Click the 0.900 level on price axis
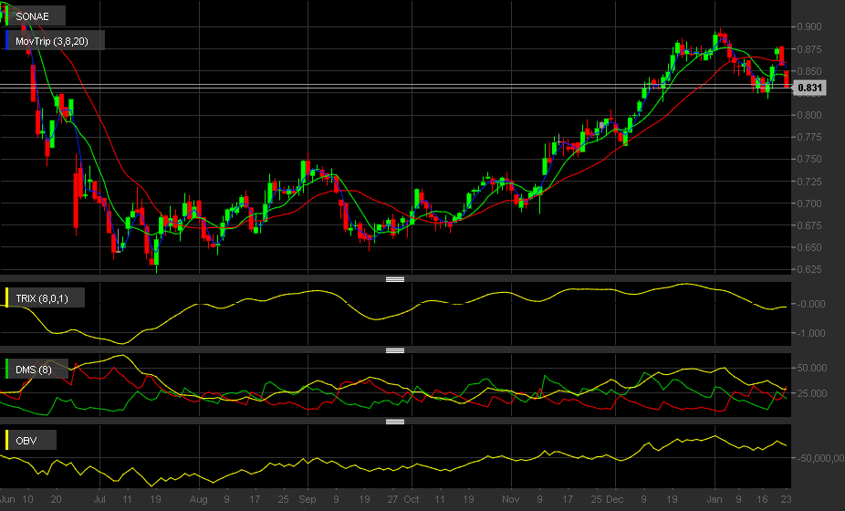The image size is (845, 511). 809,26
